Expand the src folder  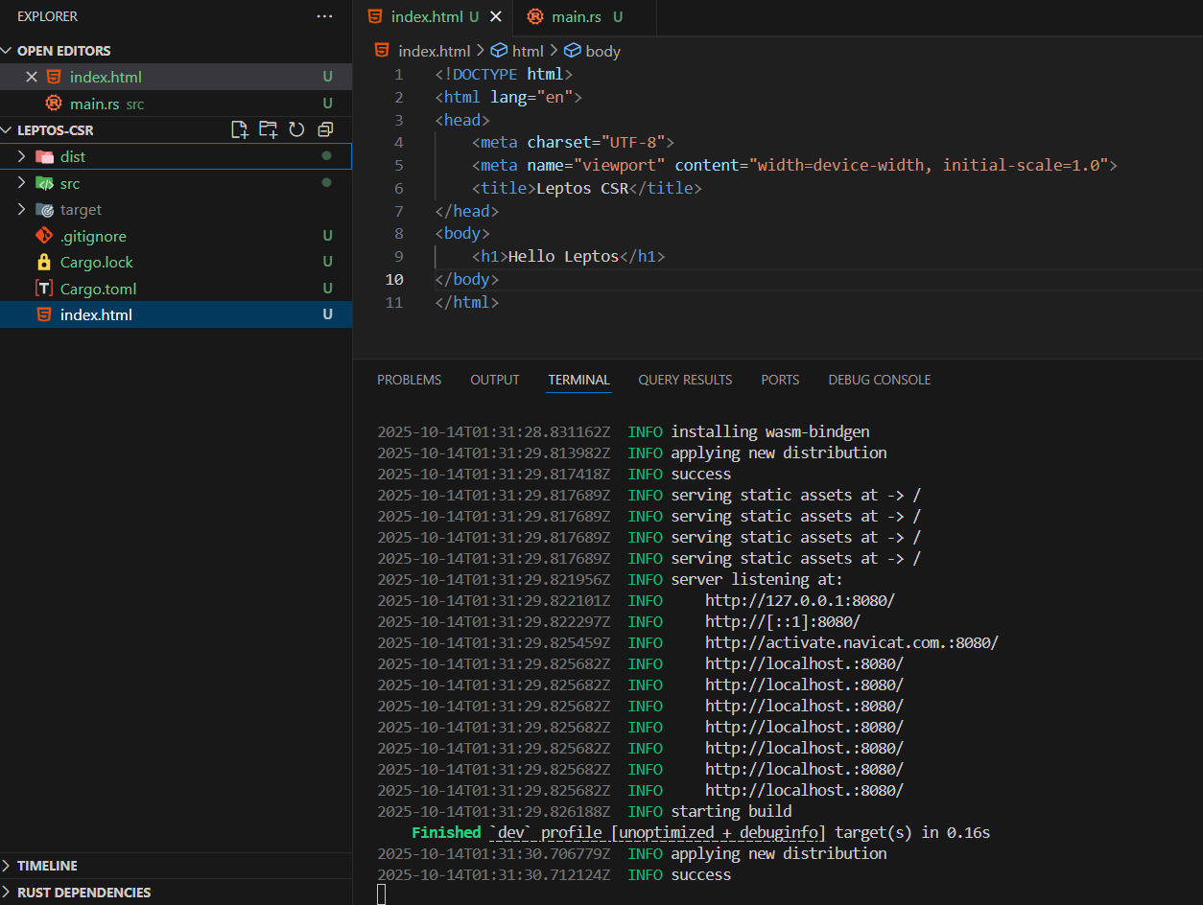point(22,183)
